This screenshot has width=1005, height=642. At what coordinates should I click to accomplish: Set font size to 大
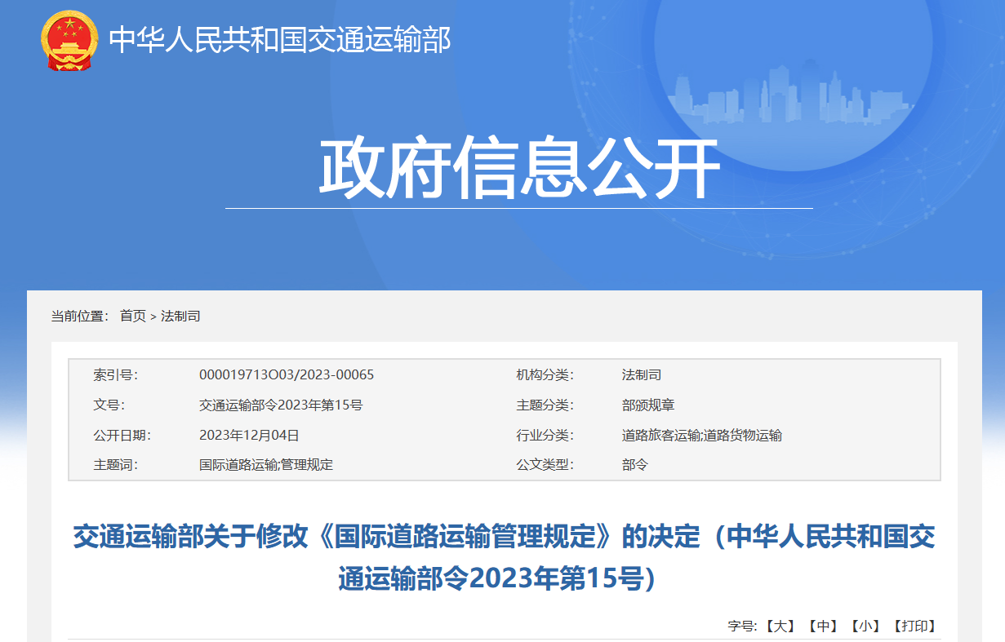click(780, 626)
